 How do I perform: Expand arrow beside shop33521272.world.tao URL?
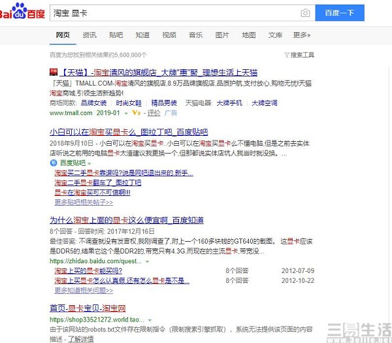(x=150, y=320)
